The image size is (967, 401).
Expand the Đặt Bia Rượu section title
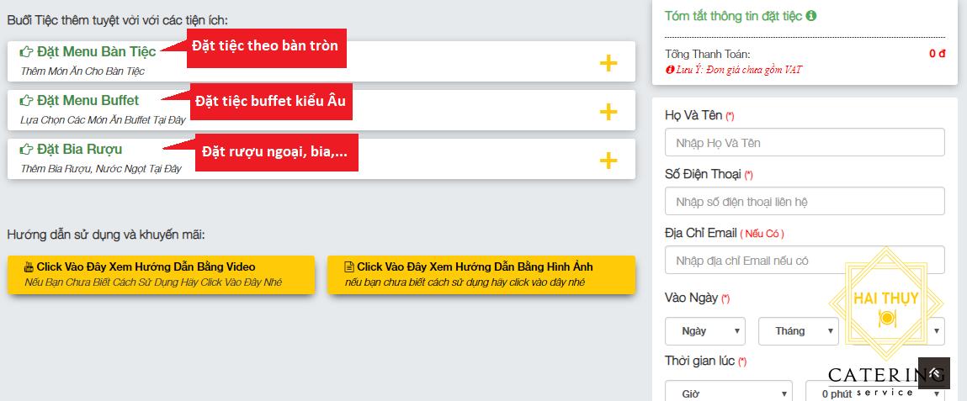pos(79,150)
